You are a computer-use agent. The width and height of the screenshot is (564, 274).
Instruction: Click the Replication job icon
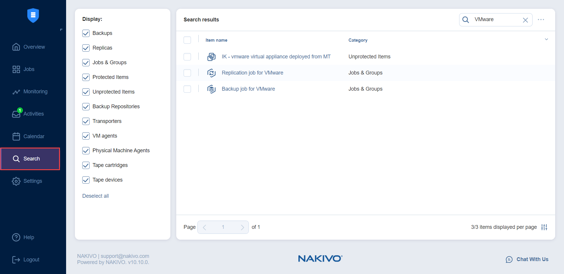[x=211, y=73]
